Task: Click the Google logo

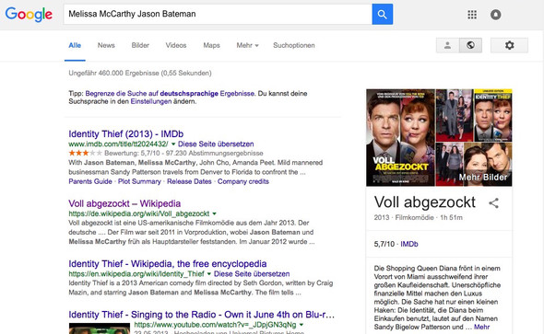Action: tap(29, 15)
